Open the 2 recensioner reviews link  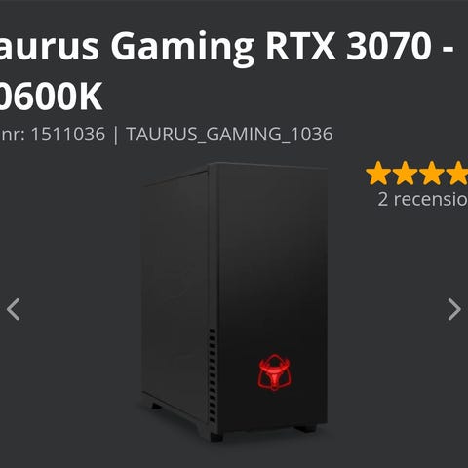[x=422, y=199]
